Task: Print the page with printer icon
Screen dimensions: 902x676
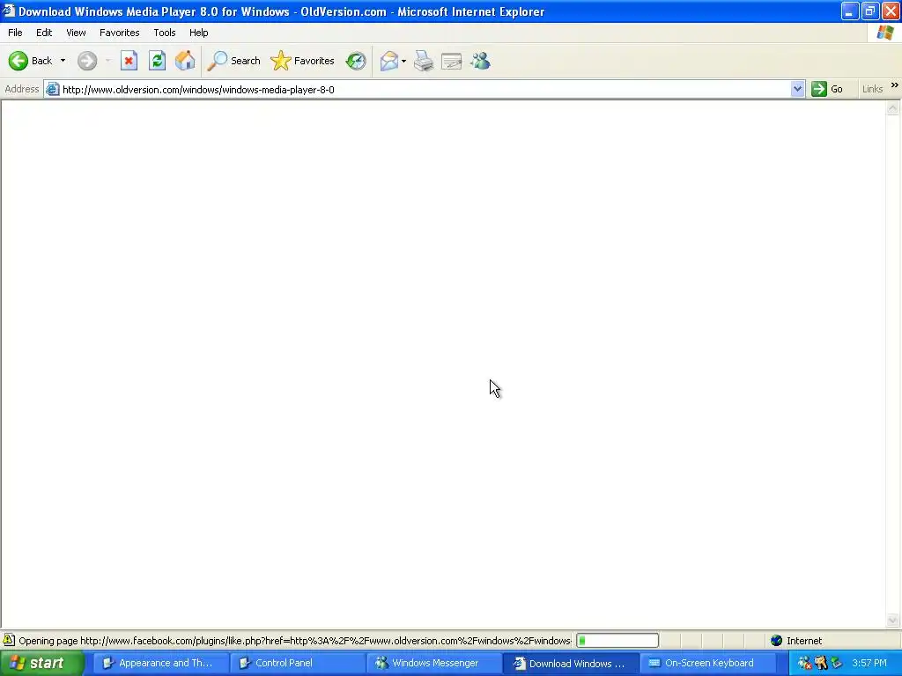Action: pyautogui.click(x=424, y=61)
